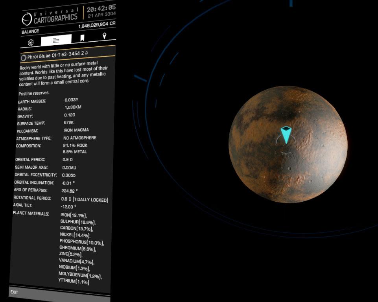Click composition entry 8.9% METAL
The height and width of the screenshot is (302, 378).
pos(75,152)
